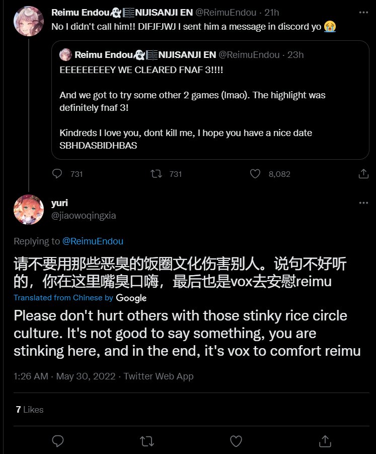This screenshot has width=376, height=454.
Task: Retweet yuri's reply tweet
Action: coord(147,441)
